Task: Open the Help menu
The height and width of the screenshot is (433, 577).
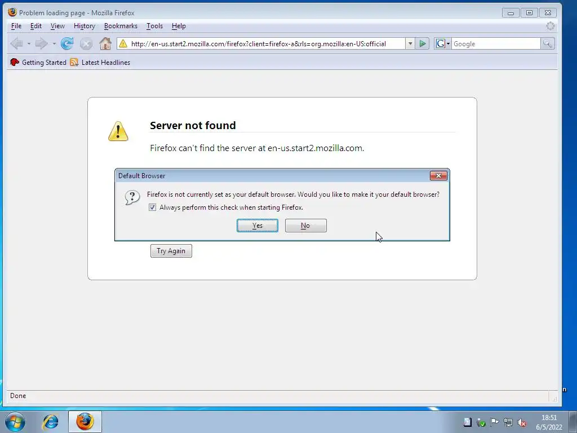Action: [179, 26]
